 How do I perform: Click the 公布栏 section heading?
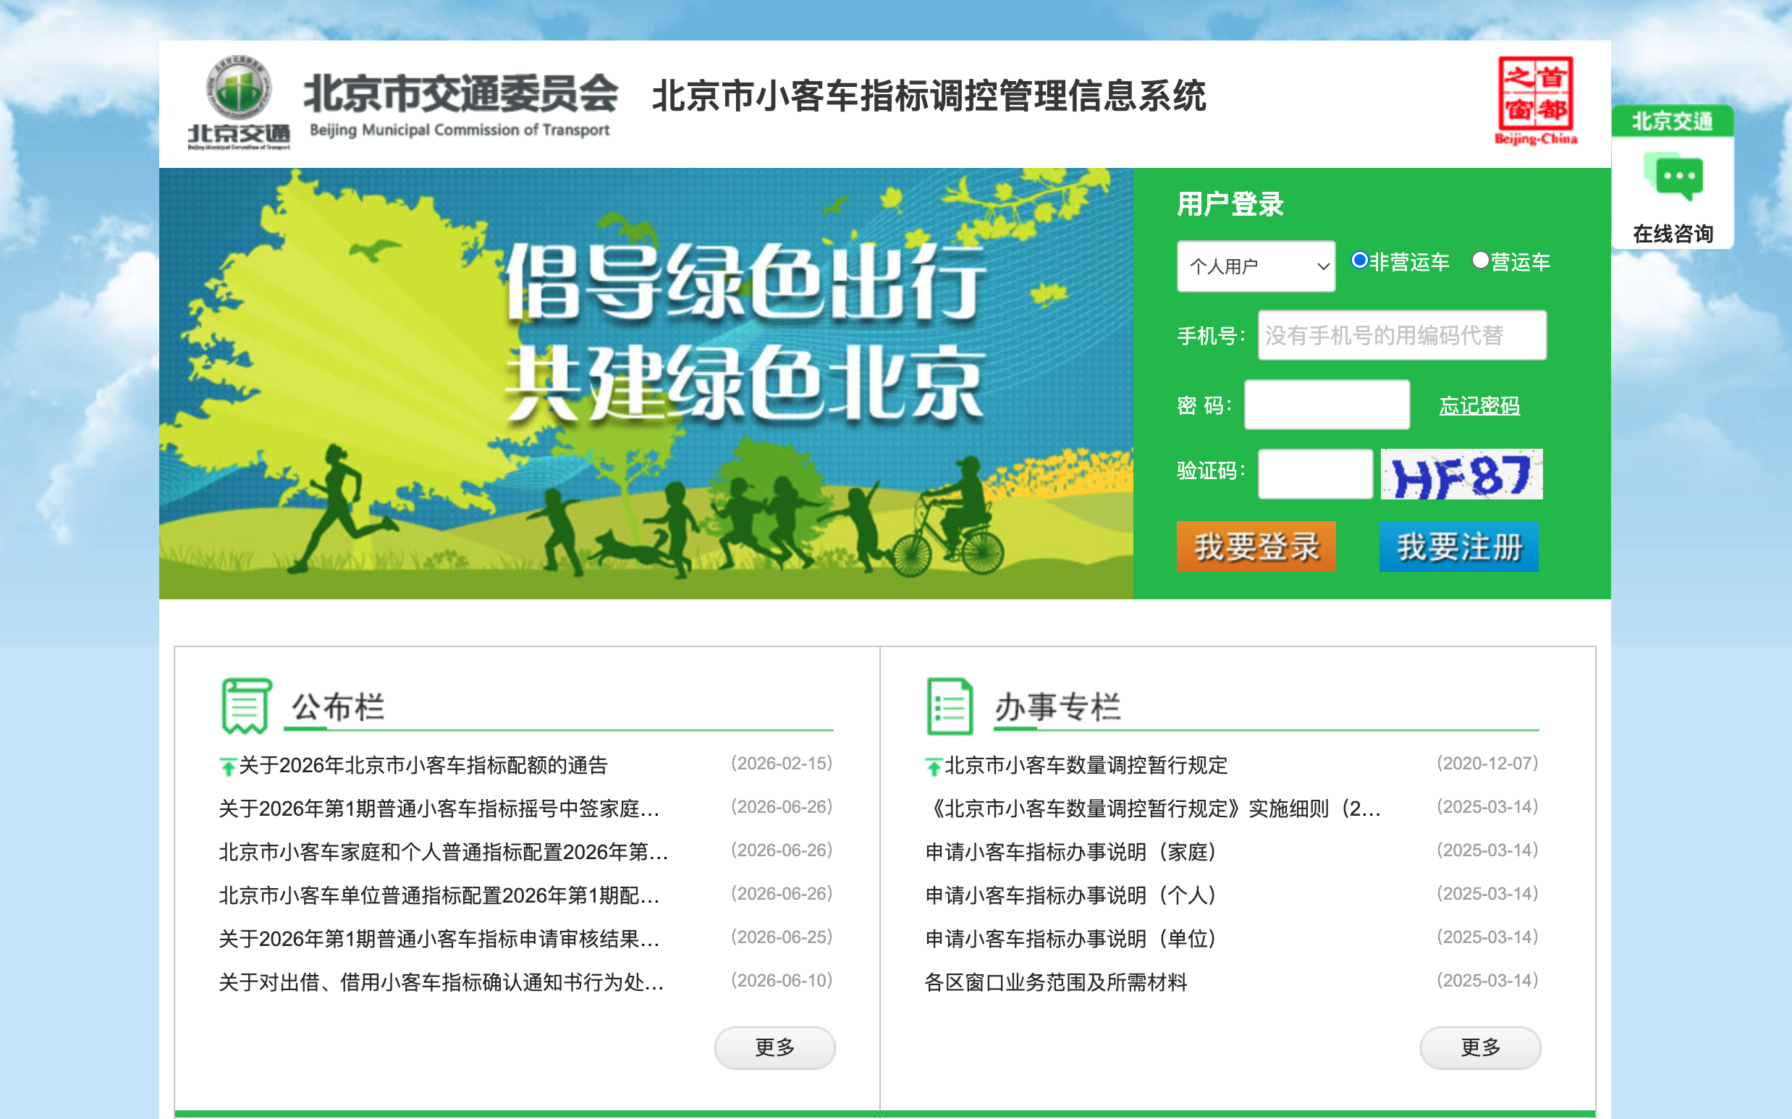coord(337,706)
